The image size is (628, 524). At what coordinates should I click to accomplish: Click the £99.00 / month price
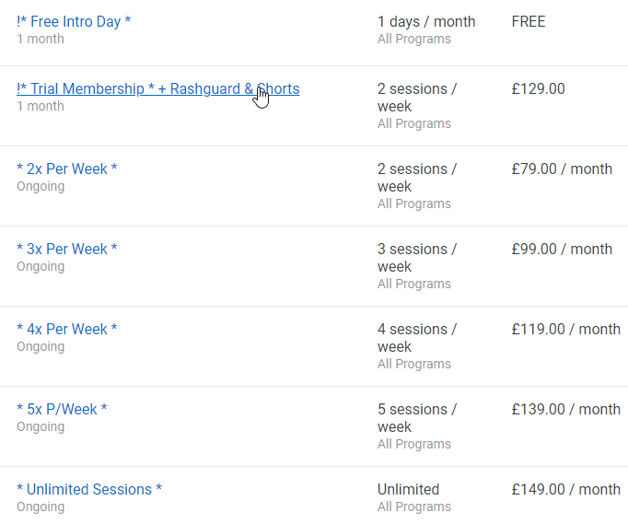coord(562,249)
